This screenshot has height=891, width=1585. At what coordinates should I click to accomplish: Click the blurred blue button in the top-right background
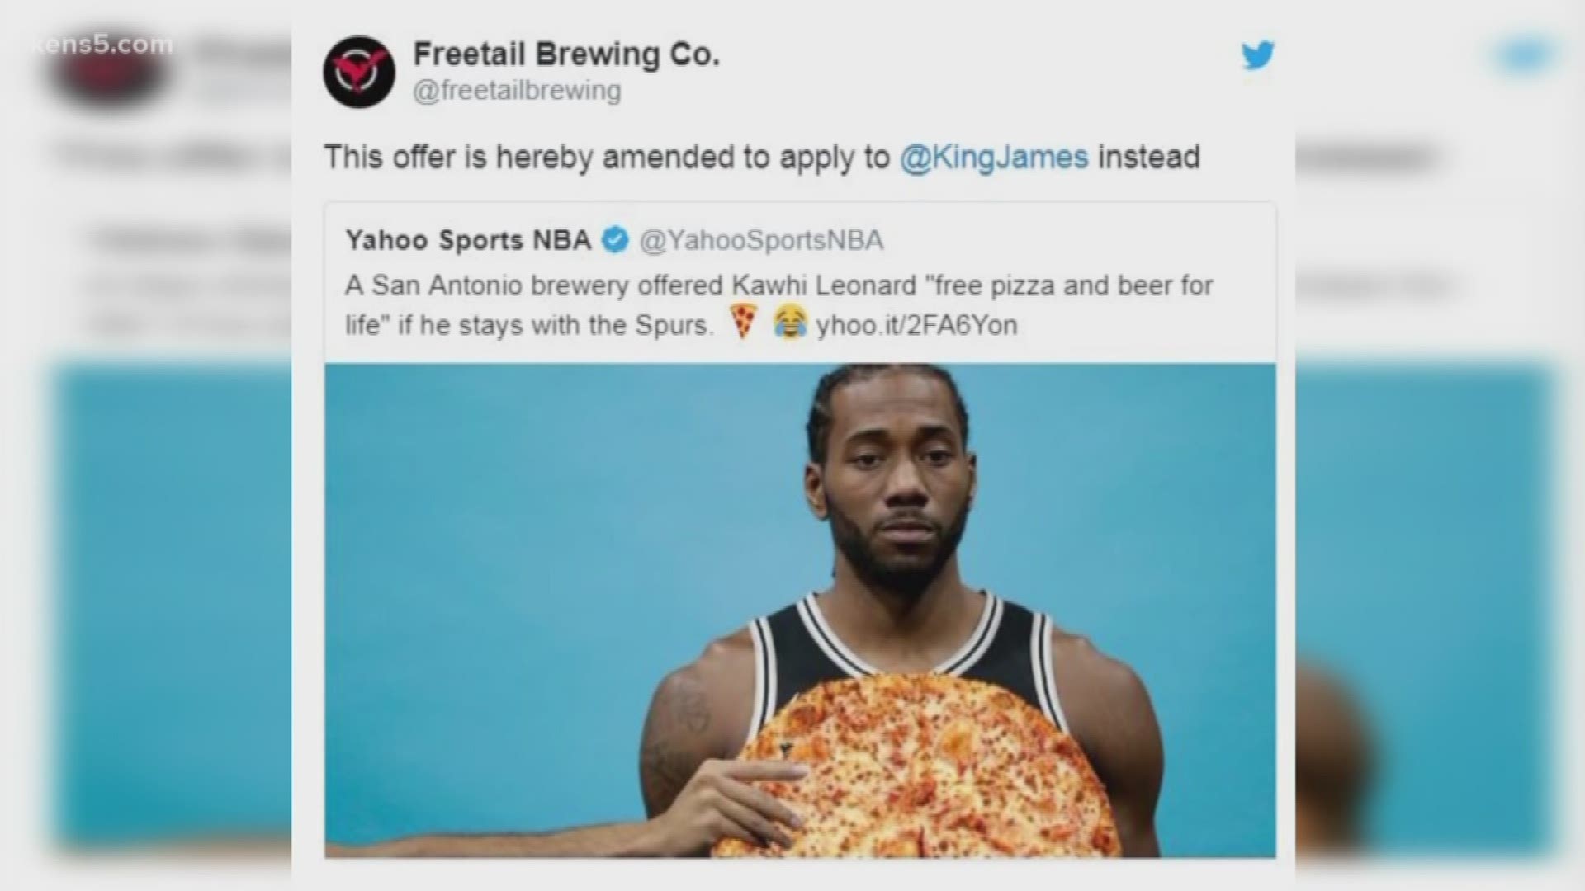(x=1524, y=56)
